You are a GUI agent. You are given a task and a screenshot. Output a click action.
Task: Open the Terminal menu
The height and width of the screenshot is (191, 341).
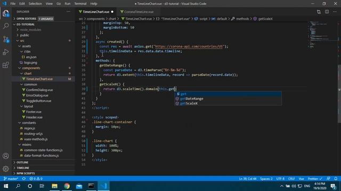[x=80, y=4]
